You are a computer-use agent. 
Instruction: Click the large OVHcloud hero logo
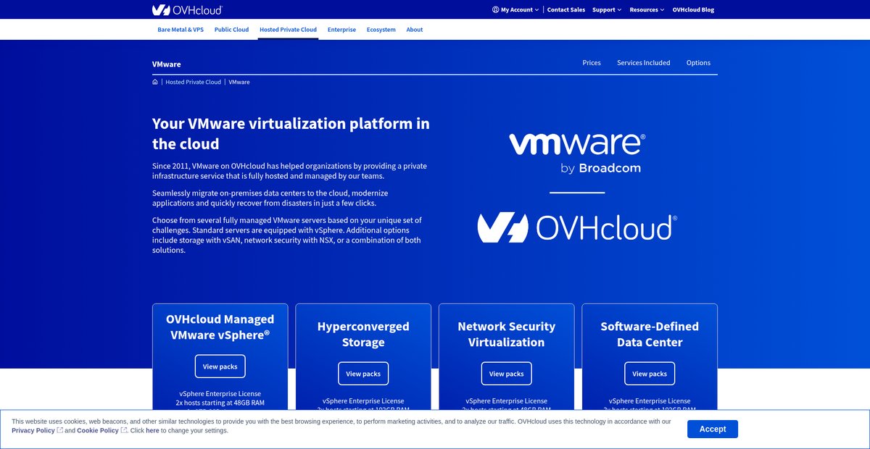[x=577, y=227]
